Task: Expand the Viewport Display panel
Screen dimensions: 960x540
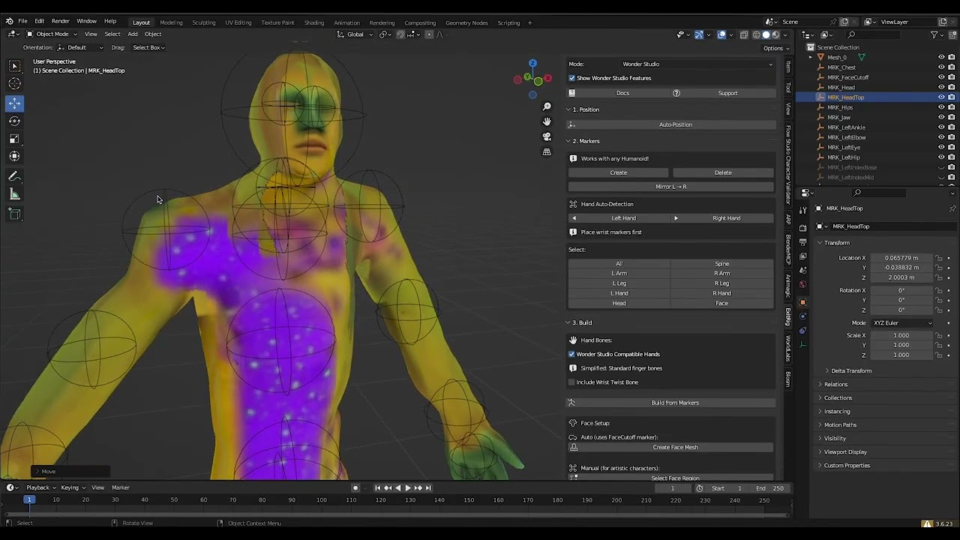Action: pos(844,452)
